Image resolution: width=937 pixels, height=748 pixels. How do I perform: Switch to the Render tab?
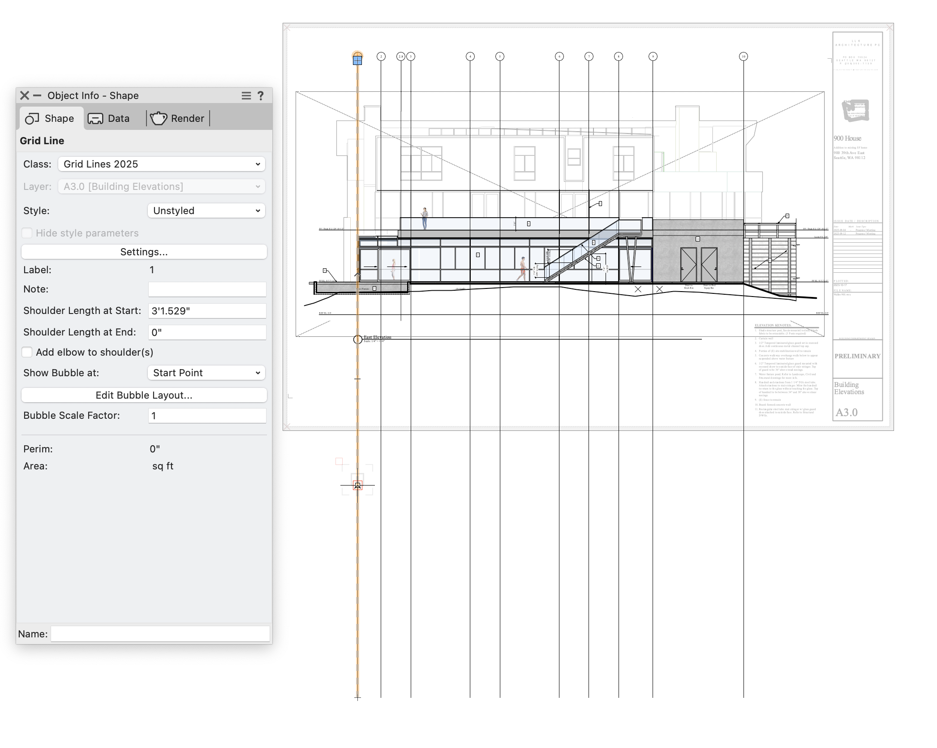pyautogui.click(x=187, y=119)
